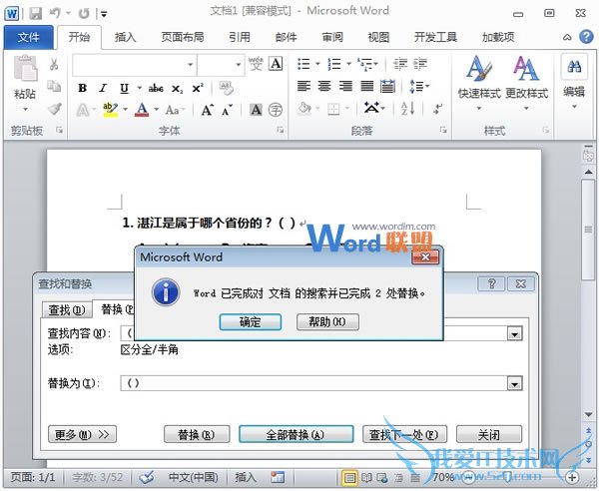Apply the red font color
Viewport: 599px width, 491px height.
tap(142, 110)
